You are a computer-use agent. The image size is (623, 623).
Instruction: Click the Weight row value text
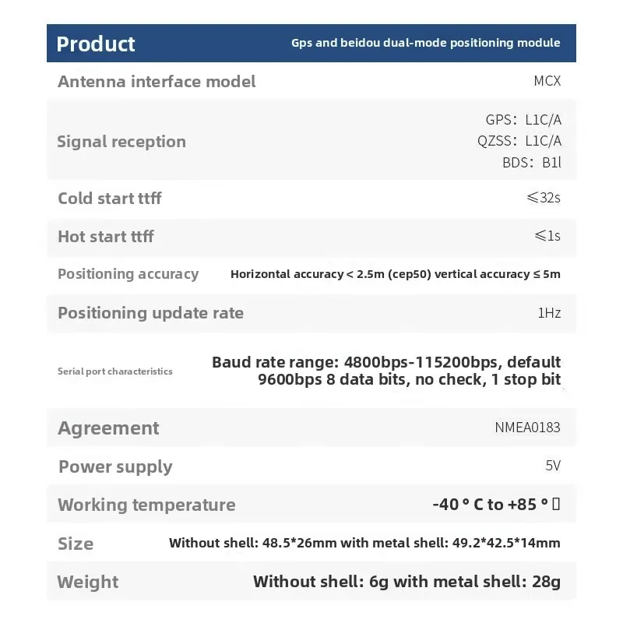coord(407,582)
